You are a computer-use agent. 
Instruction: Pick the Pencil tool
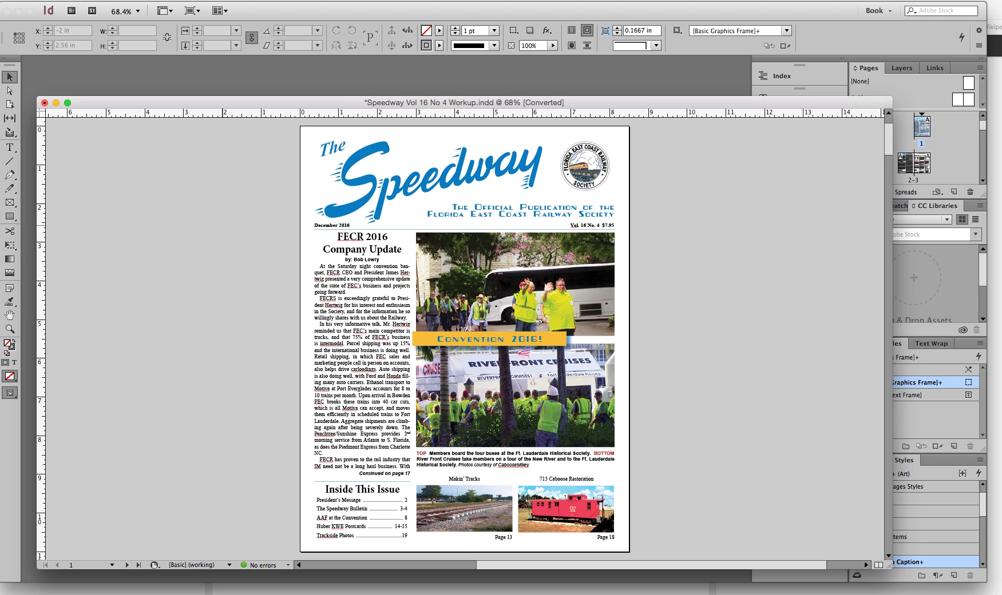coord(10,189)
